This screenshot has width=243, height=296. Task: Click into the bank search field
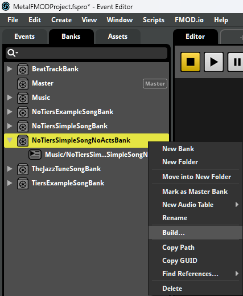tap(87, 53)
